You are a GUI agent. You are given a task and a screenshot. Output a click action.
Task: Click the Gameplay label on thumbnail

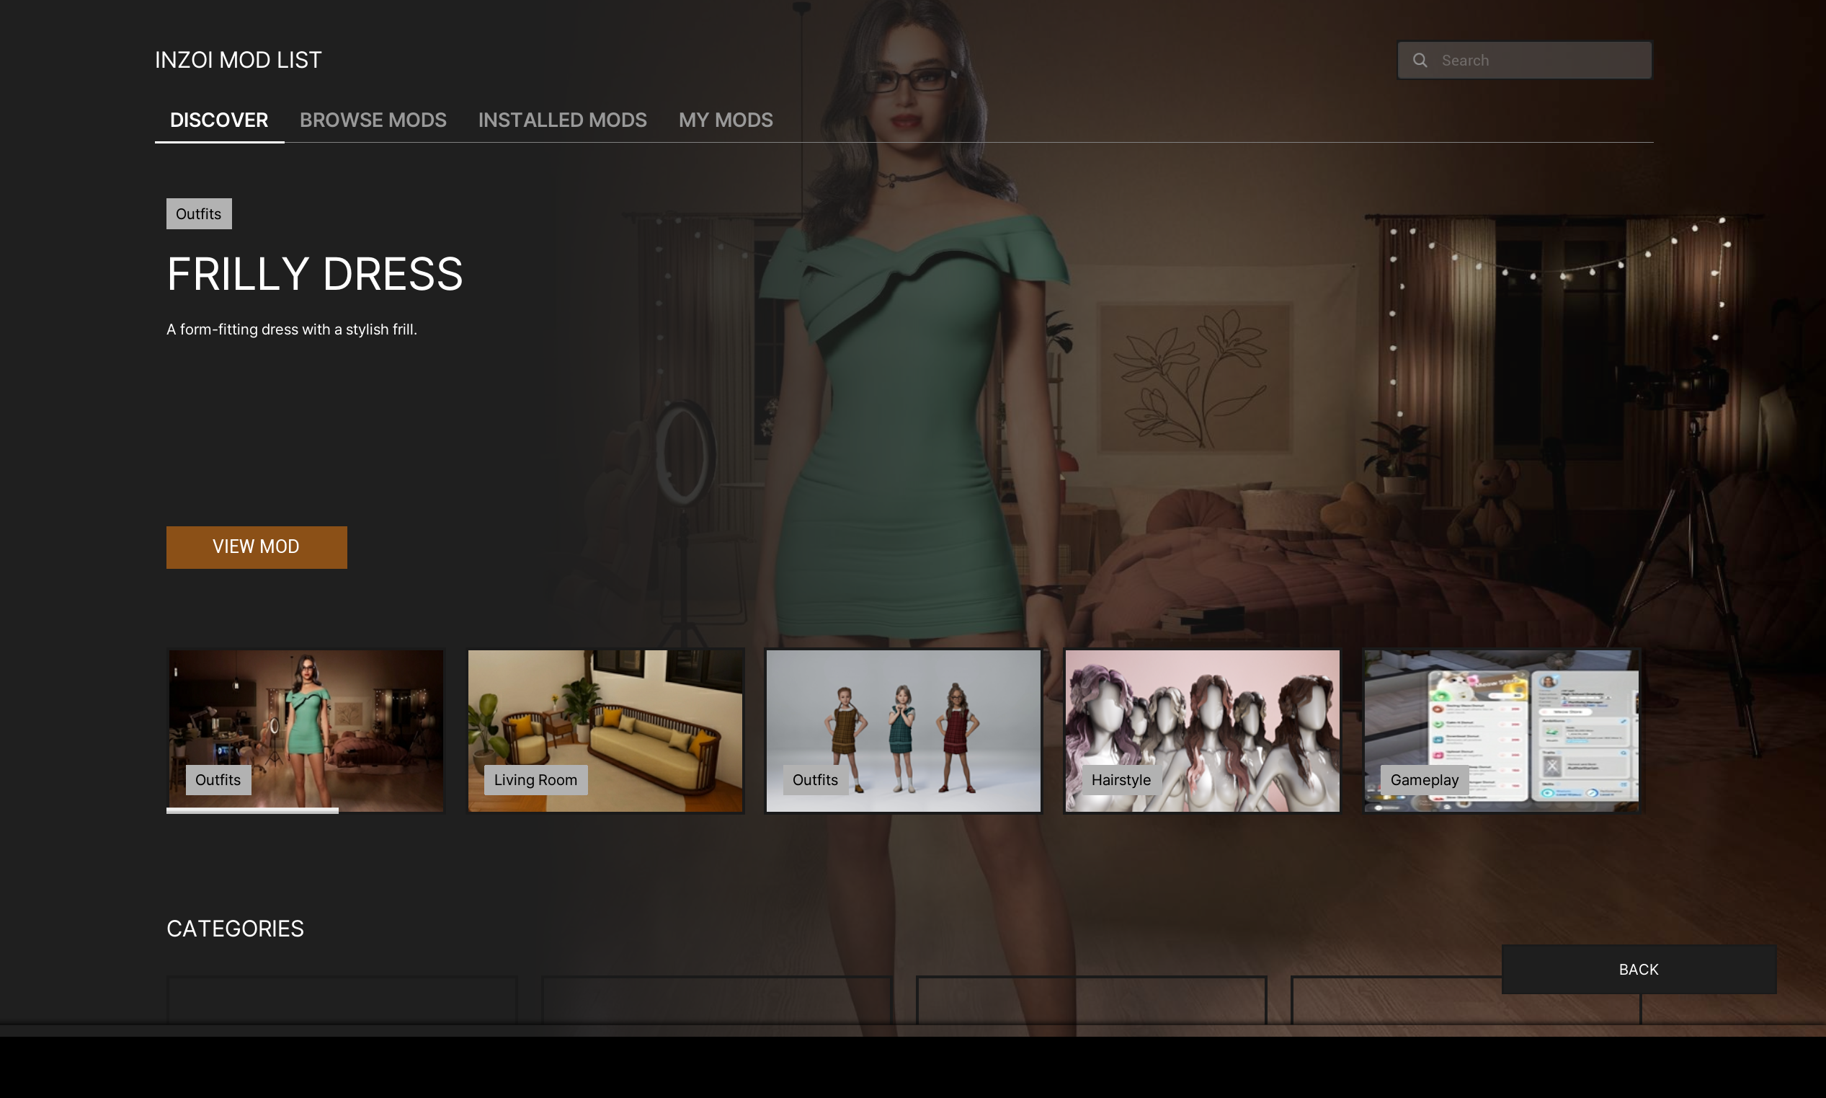tap(1424, 780)
